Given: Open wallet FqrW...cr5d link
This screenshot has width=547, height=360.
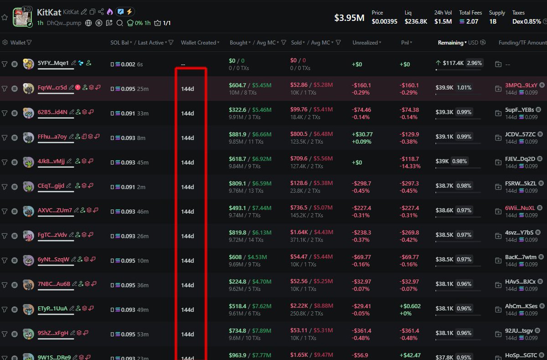Looking at the screenshot, I should pos(52,87).
